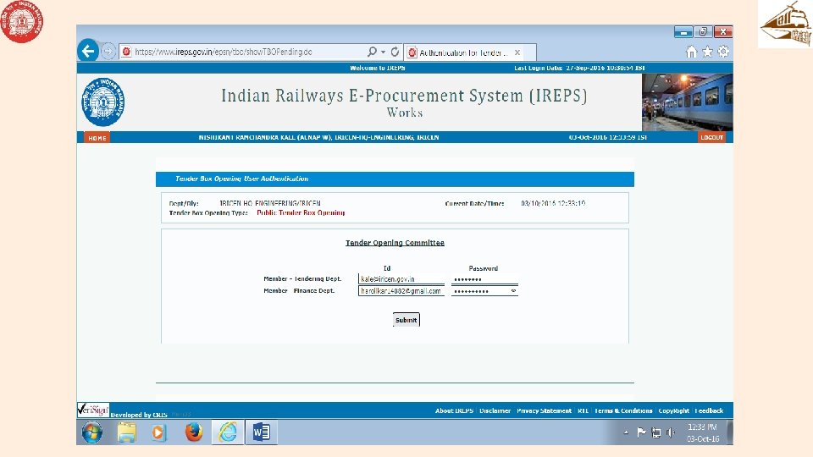This screenshot has width=813, height=457.
Task: Click the train photo in banner
Action: point(688,102)
